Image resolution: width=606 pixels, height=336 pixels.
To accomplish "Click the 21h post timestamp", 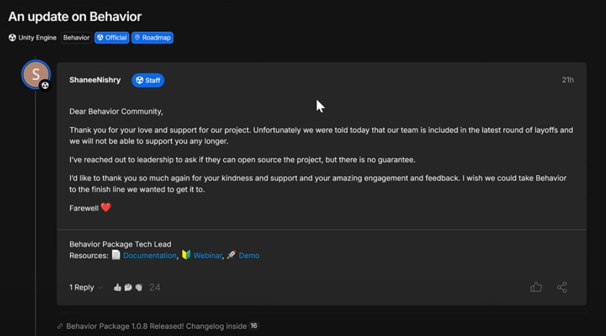I will pyautogui.click(x=567, y=80).
